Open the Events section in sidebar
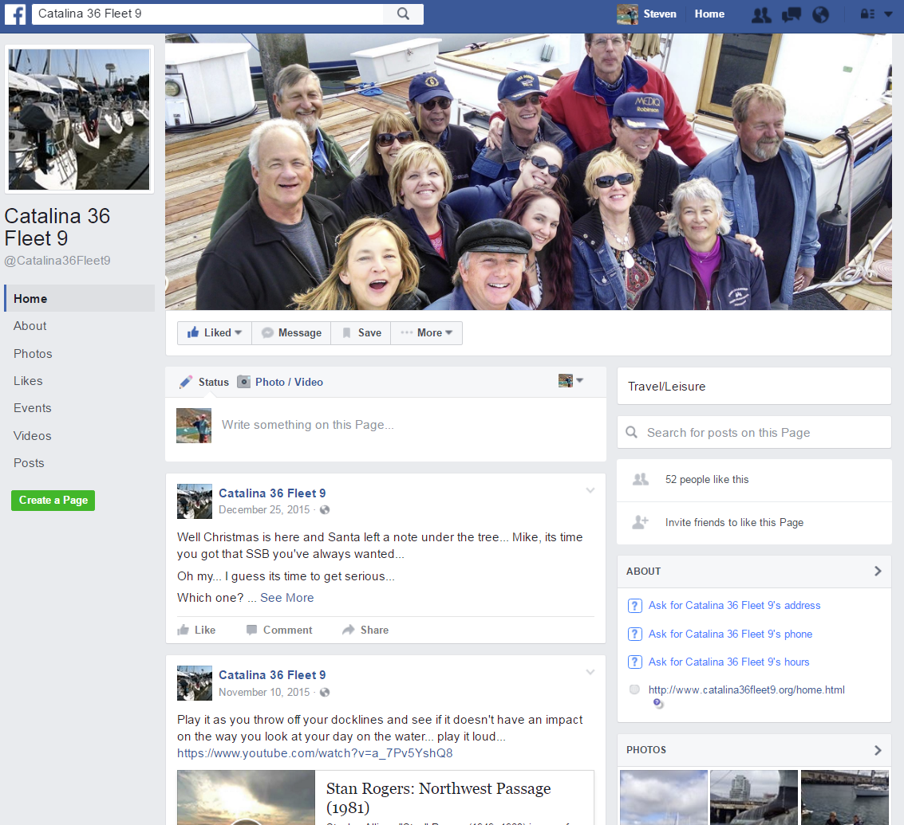Image resolution: width=904 pixels, height=825 pixels. [32, 408]
